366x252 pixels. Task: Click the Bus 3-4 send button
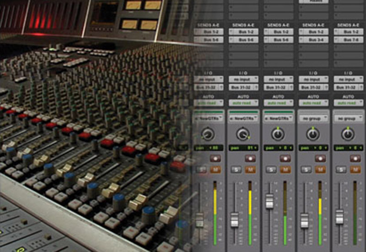[313, 40]
